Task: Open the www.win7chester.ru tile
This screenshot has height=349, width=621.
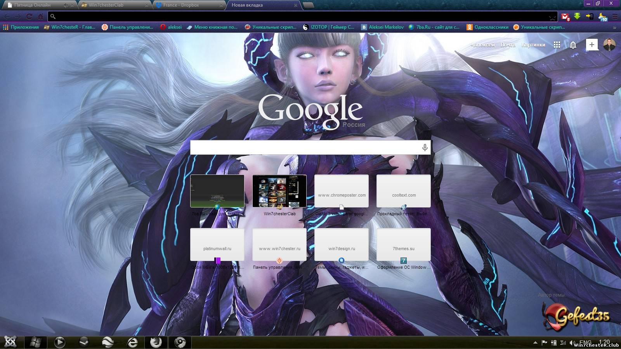Action: [279, 245]
